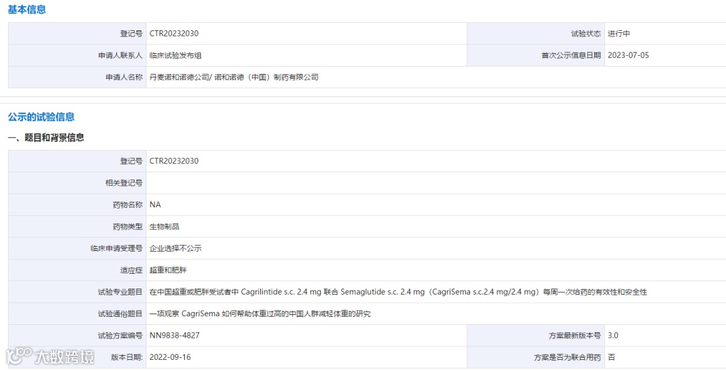Select the date 2023-07-05

629,55
